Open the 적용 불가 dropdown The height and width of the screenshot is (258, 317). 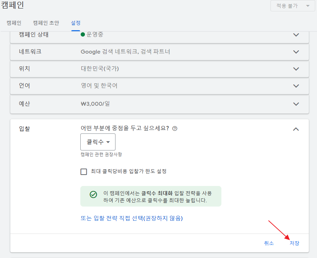pos(292,6)
